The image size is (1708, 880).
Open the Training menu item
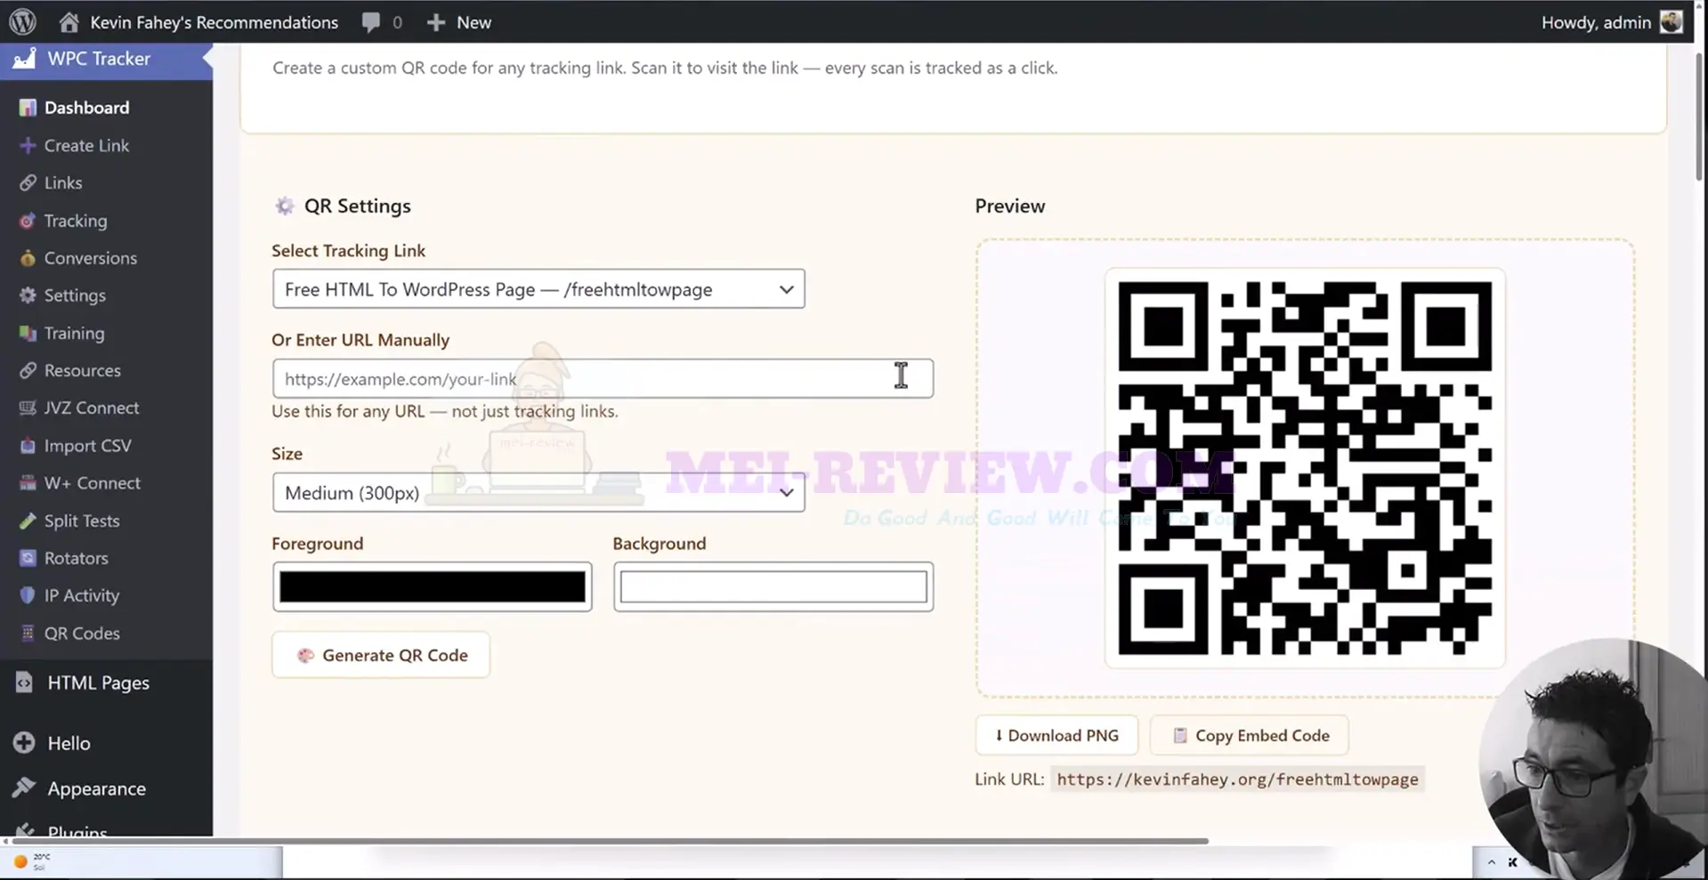[x=74, y=334]
